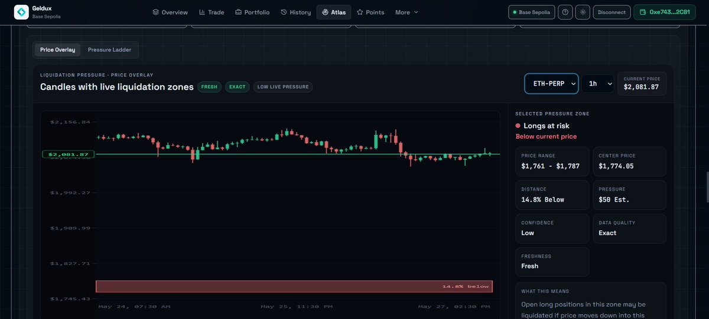The height and width of the screenshot is (319, 709).
Task: Click the Confidence Low card
Action: [x=552, y=228]
